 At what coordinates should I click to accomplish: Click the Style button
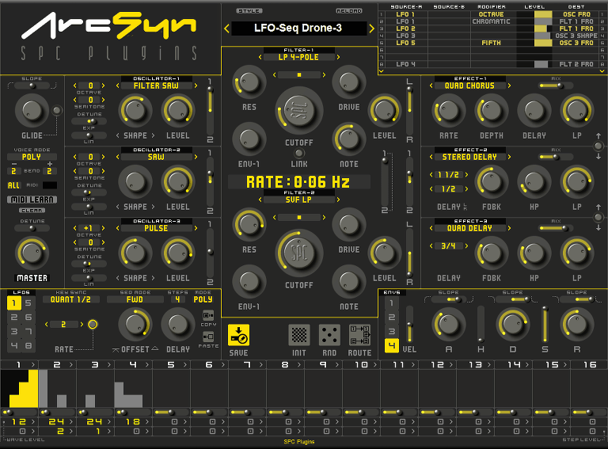coord(249,11)
